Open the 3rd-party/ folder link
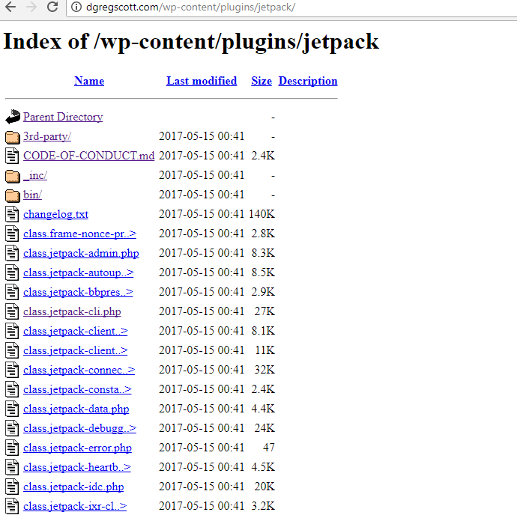Image resolution: width=517 pixels, height=515 pixels. (x=47, y=136)
